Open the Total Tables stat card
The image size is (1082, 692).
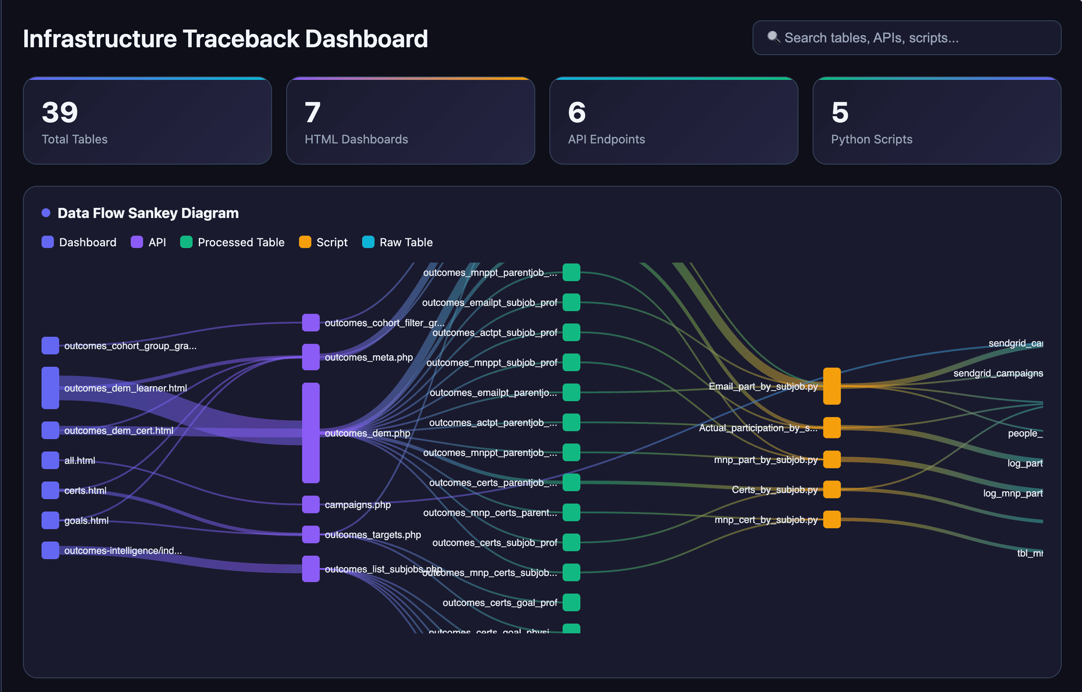coord(148,121)
